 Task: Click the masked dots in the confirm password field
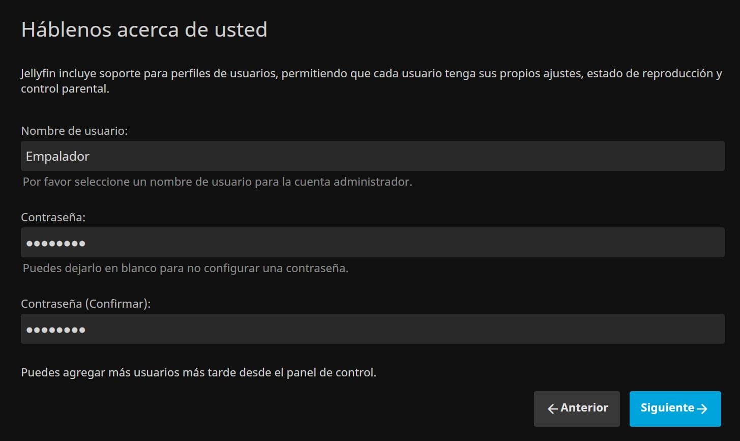(x=56, y=330)
